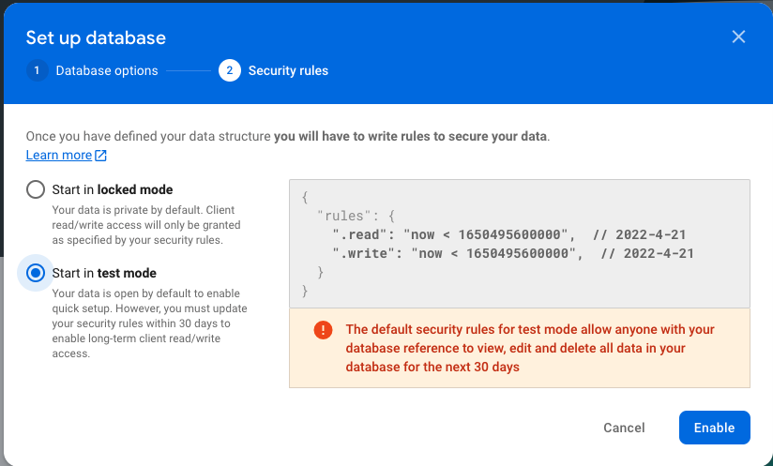The image size is (773, 466).
Task: Click the red warning exclamation icon
Action: [x=323, y=330]
